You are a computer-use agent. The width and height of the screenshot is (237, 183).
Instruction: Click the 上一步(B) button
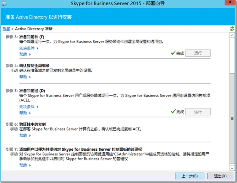coord(190,176)
